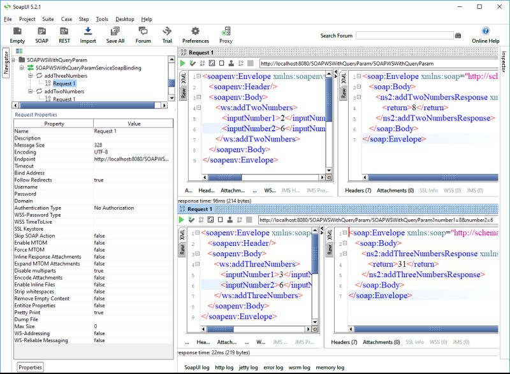Click the REST project toolbar icon
The height and width of the screenshot is (374, 510).
pyautogui.click(x=64, y=31)
